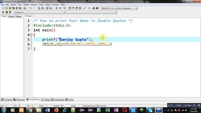Open the View menu
Image resolution: width=201 pixels, height=113 pixels.
(19, 5)
